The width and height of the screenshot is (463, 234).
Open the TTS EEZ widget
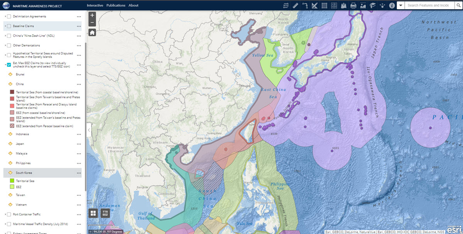[x=105, y=213]
